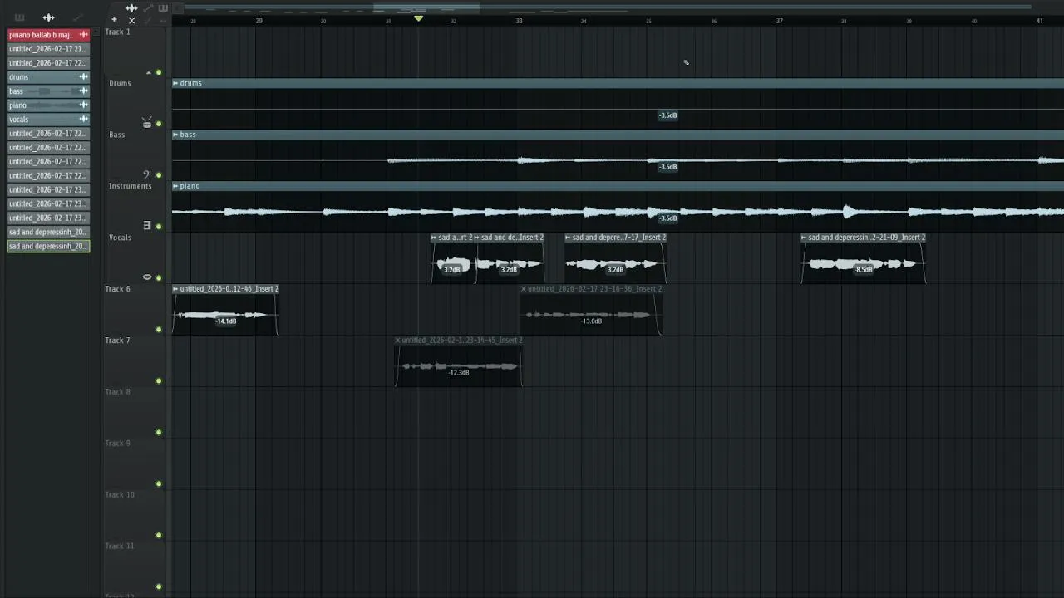Select 'piano' item in picker

[x=48, y=105]
